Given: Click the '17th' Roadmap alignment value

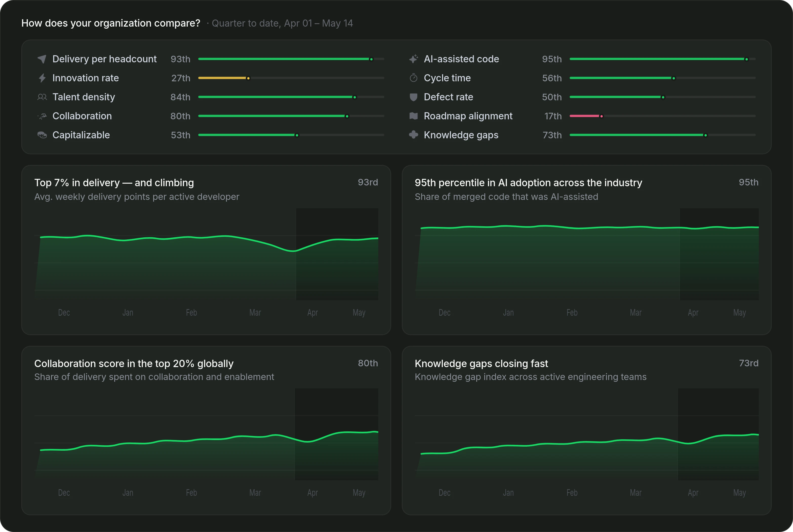Looking at the screenshot, I should click(x=553, y=116).
